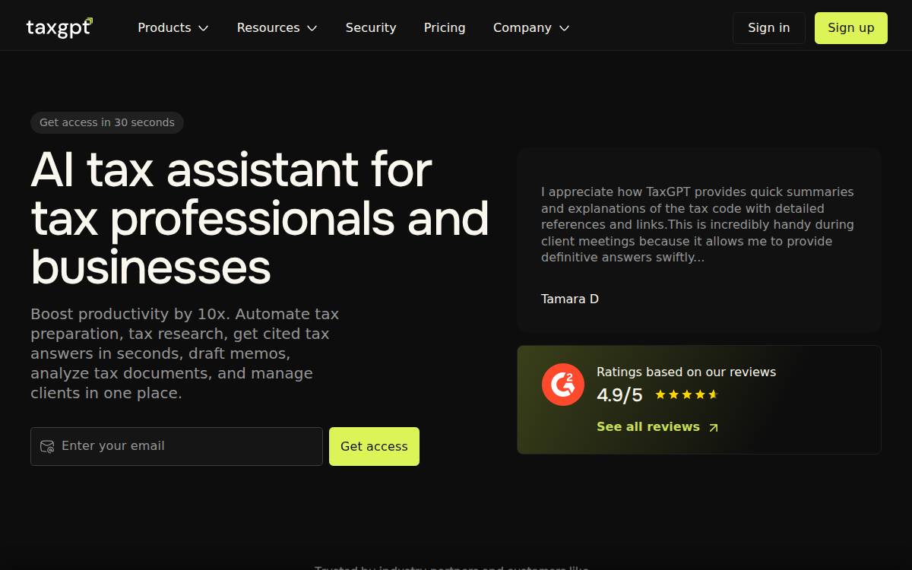Viewport: 912px width, 570px height.
Task: Click the Tamara D reviewer name
Action: pyautogui.click(x=570, y=299)
